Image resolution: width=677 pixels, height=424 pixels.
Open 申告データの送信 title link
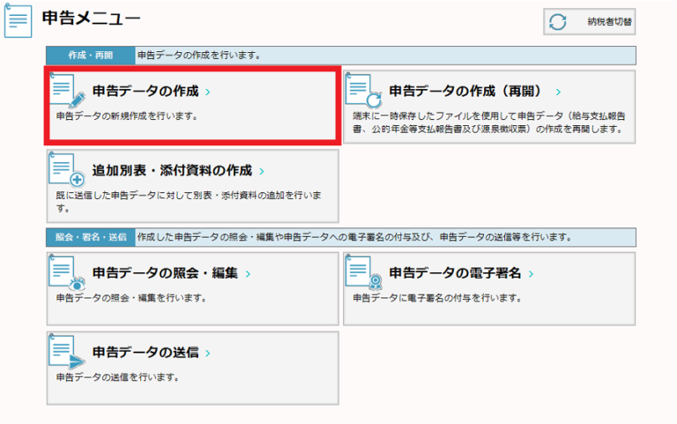[x=145, y=353]
